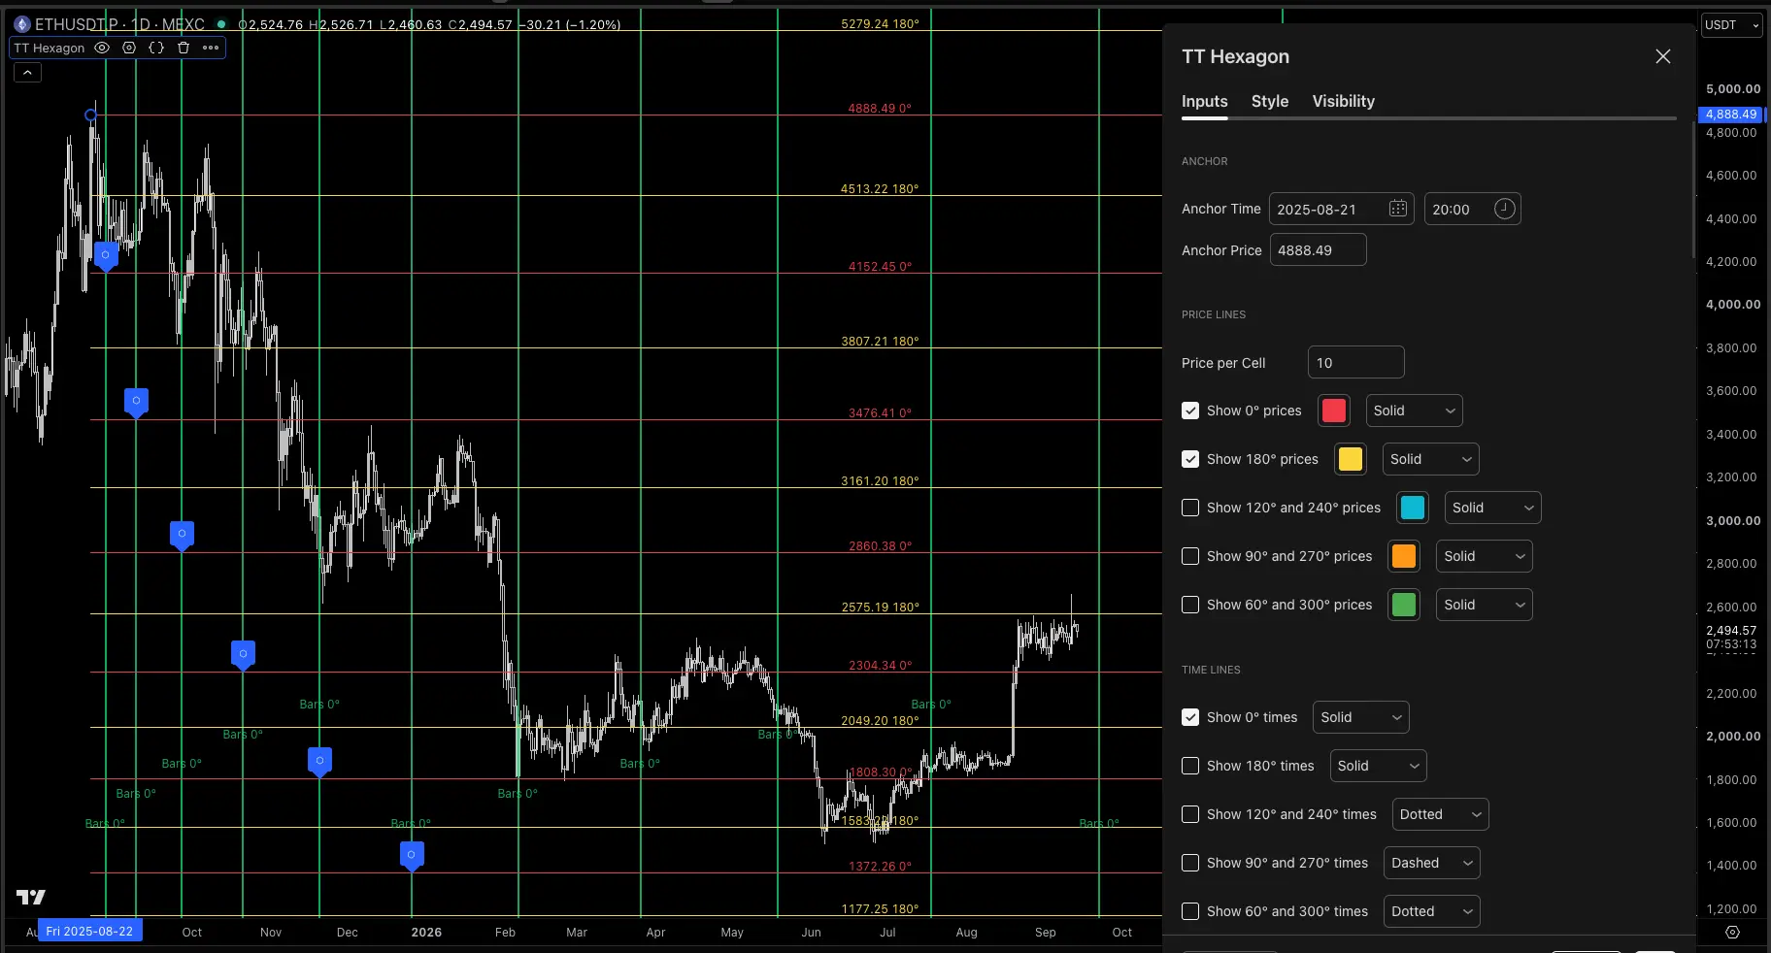
Task: Open Solid style dropdown for 180° times
Action: coord(1378,766)
